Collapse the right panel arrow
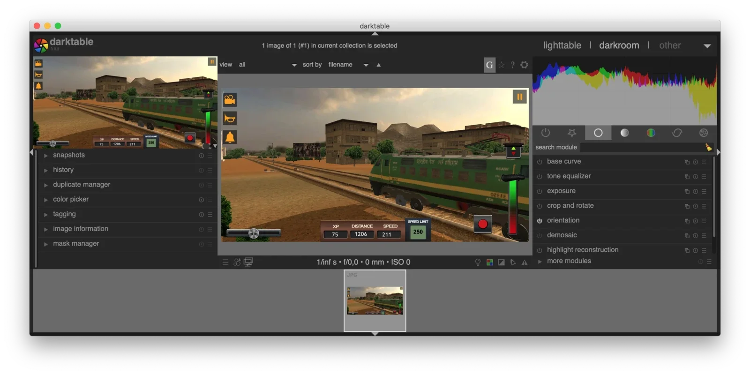750x375 pixels. pos(719,152)
